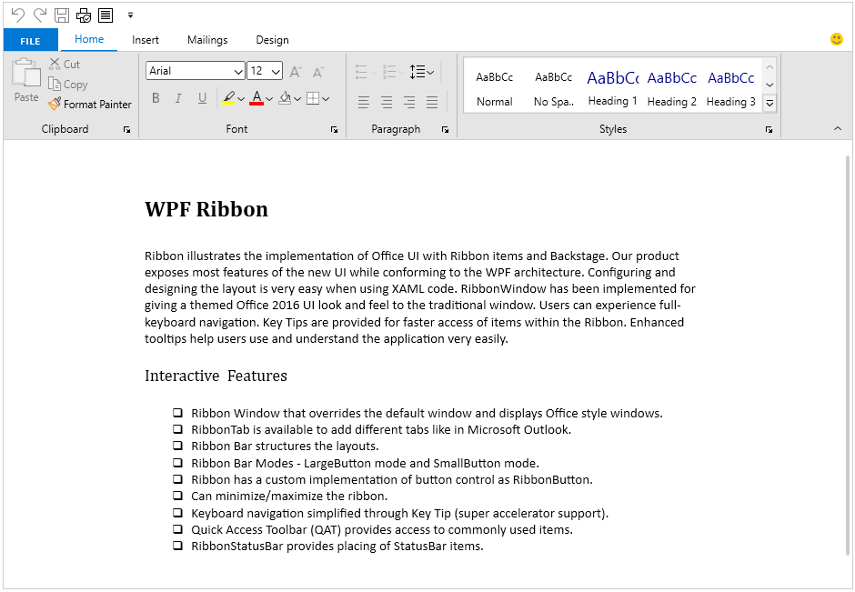Click the RibbonStatusBar bullet line
Viewport: 855px width, 592px height.
pyautogui.click(x=337, y=547)
